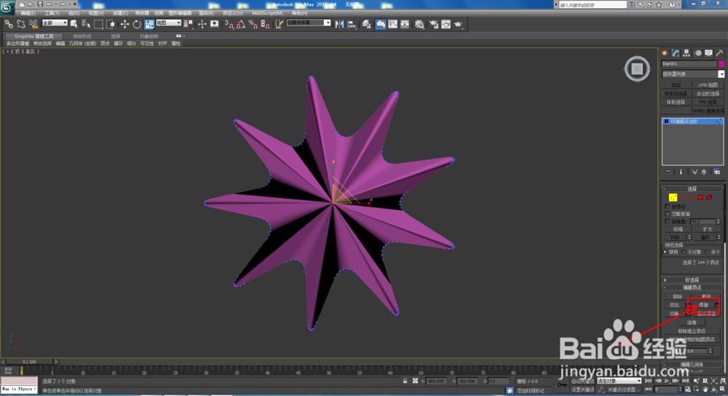Viewport: 728px width, 396px height.
Task: Open the named selection sets dropdown
Action: point(309,23)
